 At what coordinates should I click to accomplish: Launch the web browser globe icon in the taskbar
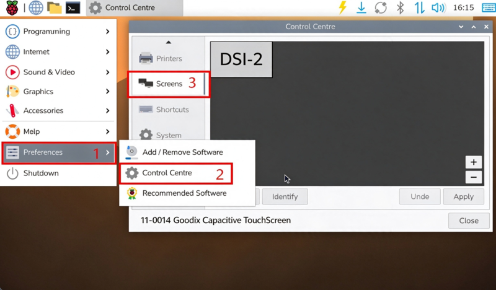(36, 7)
